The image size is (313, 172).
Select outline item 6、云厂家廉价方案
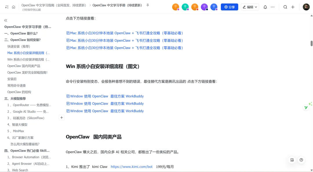20,138
